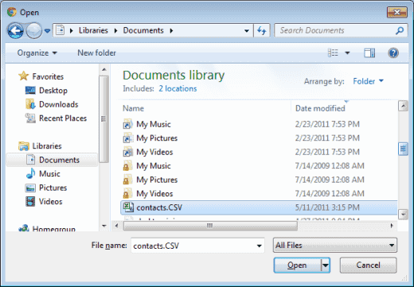Select Desktop in the navigation pane
This screenshot has width=414, height=287.
[x=53, y=91]
